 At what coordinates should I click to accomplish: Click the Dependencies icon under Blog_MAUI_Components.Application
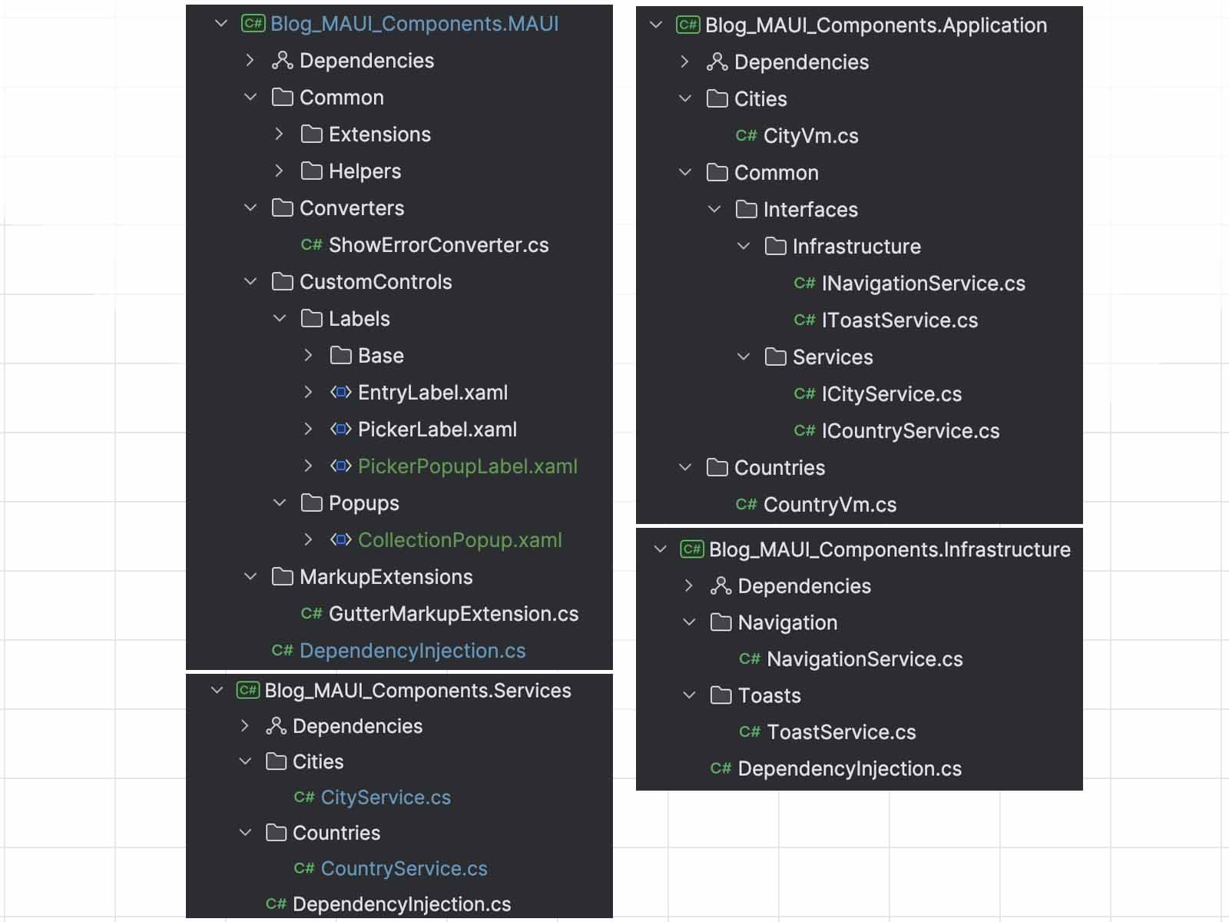pyautogui.click(x=717, y=61)
